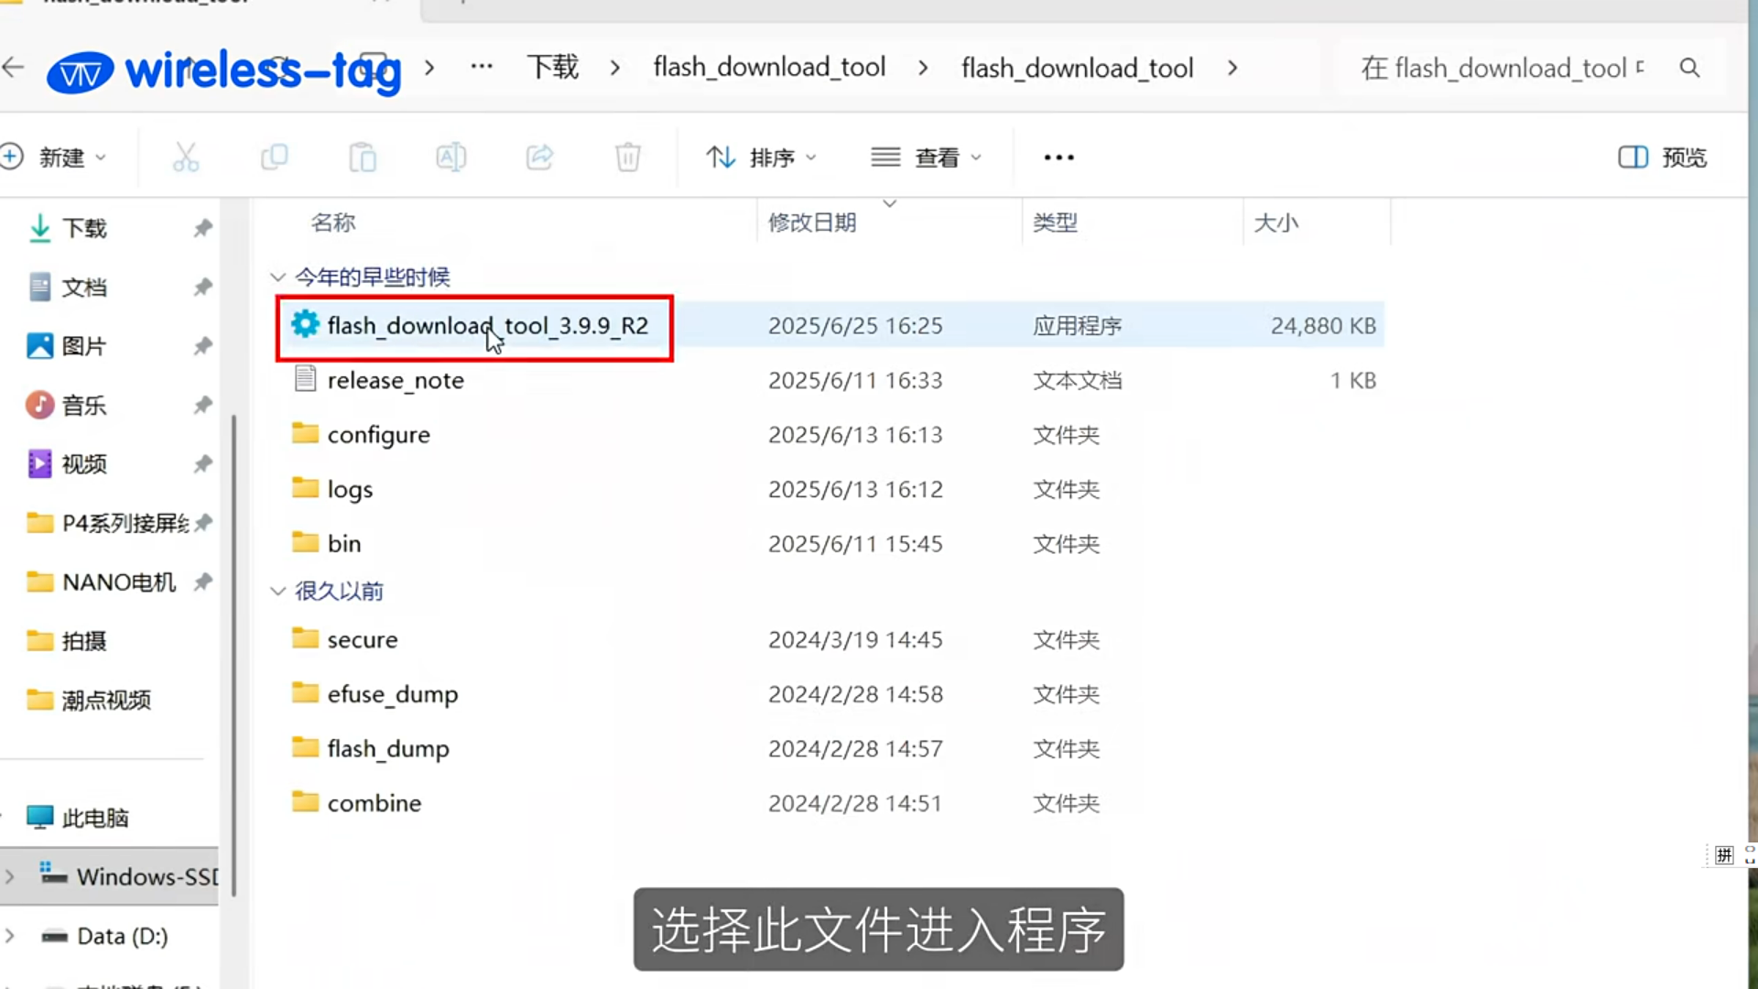Click the 修改日期 column header

coord(811,223)
